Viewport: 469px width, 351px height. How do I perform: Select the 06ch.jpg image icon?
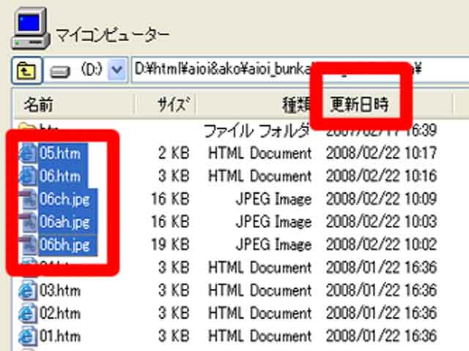pos(29,199)
